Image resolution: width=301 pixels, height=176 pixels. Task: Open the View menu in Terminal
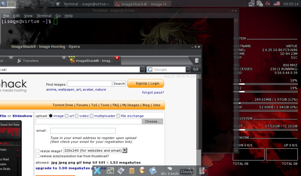pos(28,16)
